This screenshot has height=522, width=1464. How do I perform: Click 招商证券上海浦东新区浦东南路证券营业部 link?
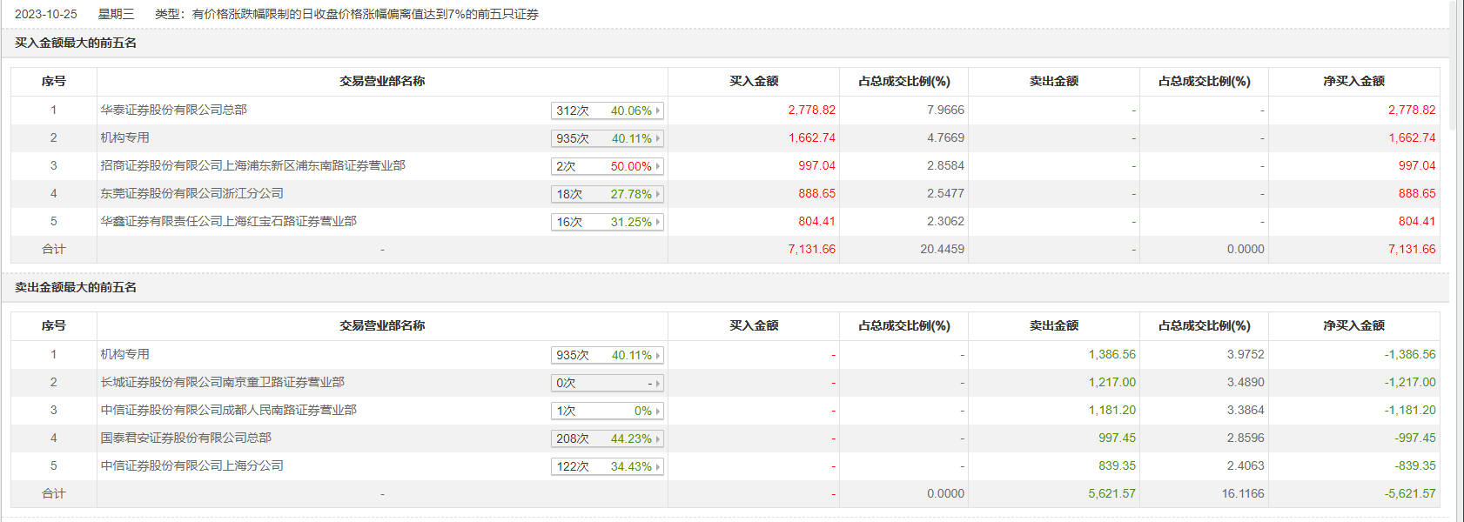[x=252, y=165]
